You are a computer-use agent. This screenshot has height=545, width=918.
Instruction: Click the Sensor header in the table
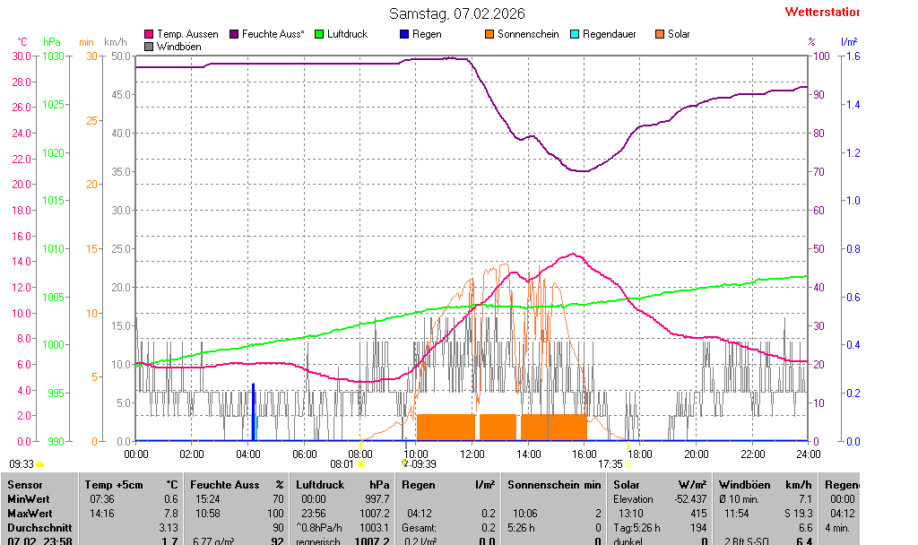coord(25,484)
